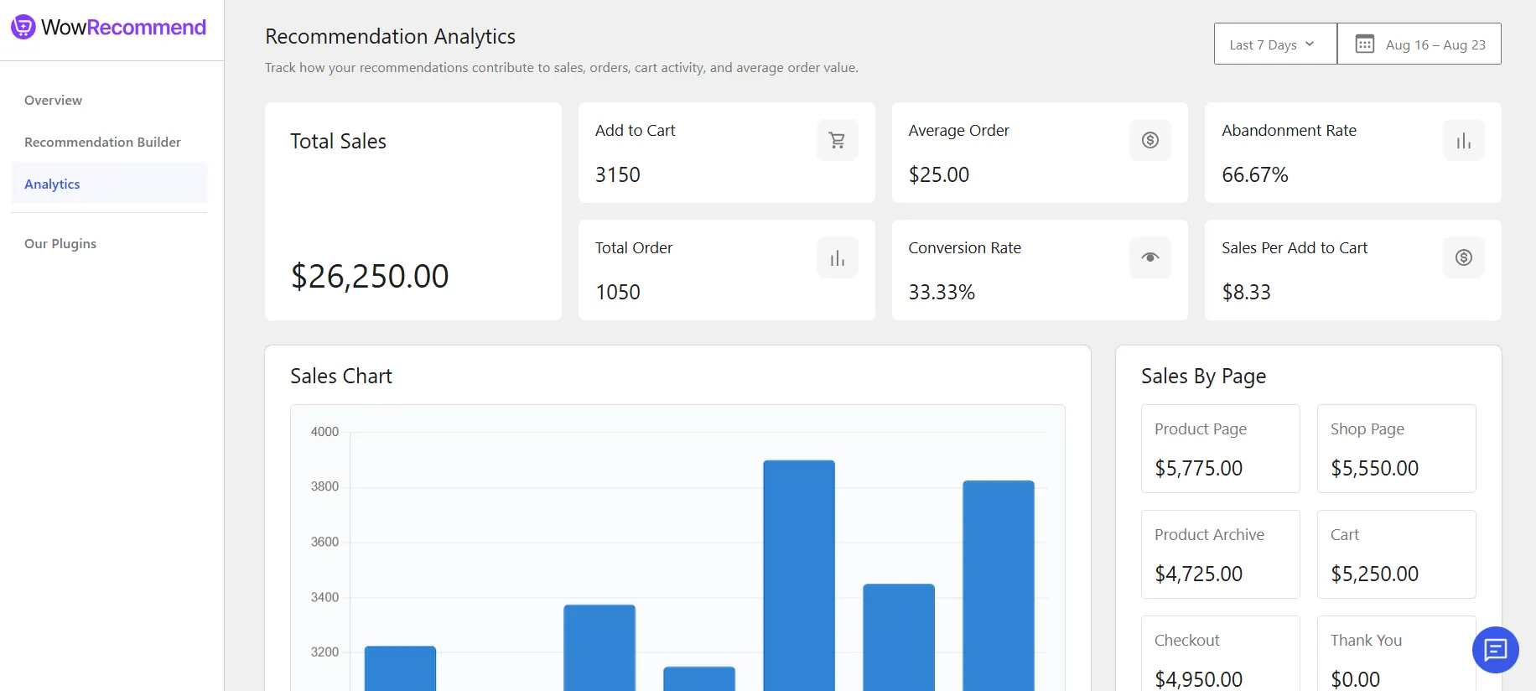Click the Total Sales card title
The height and width of the screenshot is (691, 1536).
pyautogui.click(x=338, y=141)
